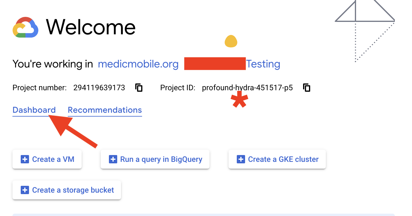Copy the project number to clipboard

[139, 88]
